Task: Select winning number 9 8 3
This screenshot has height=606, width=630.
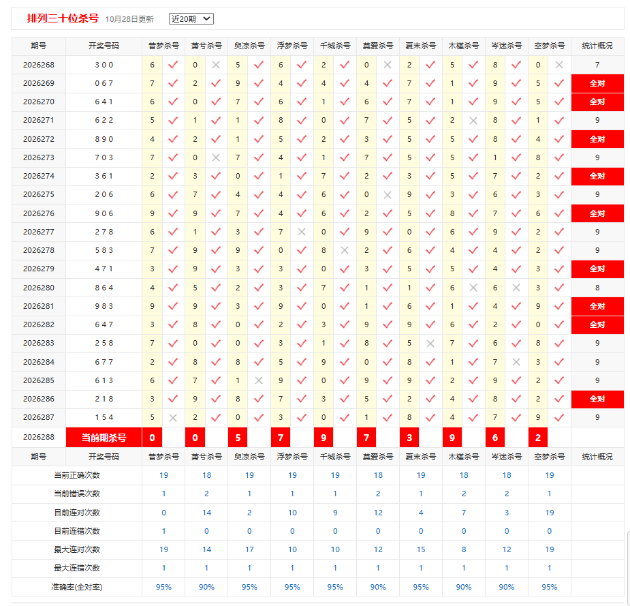Action: [x=104, y=307]
